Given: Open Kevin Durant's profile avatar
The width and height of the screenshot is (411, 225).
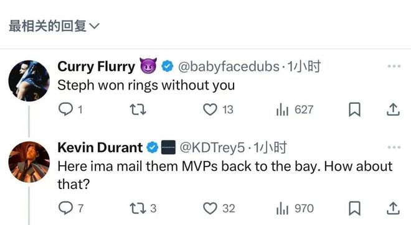Looking at the screenshot, I should (x=29, y=162).
